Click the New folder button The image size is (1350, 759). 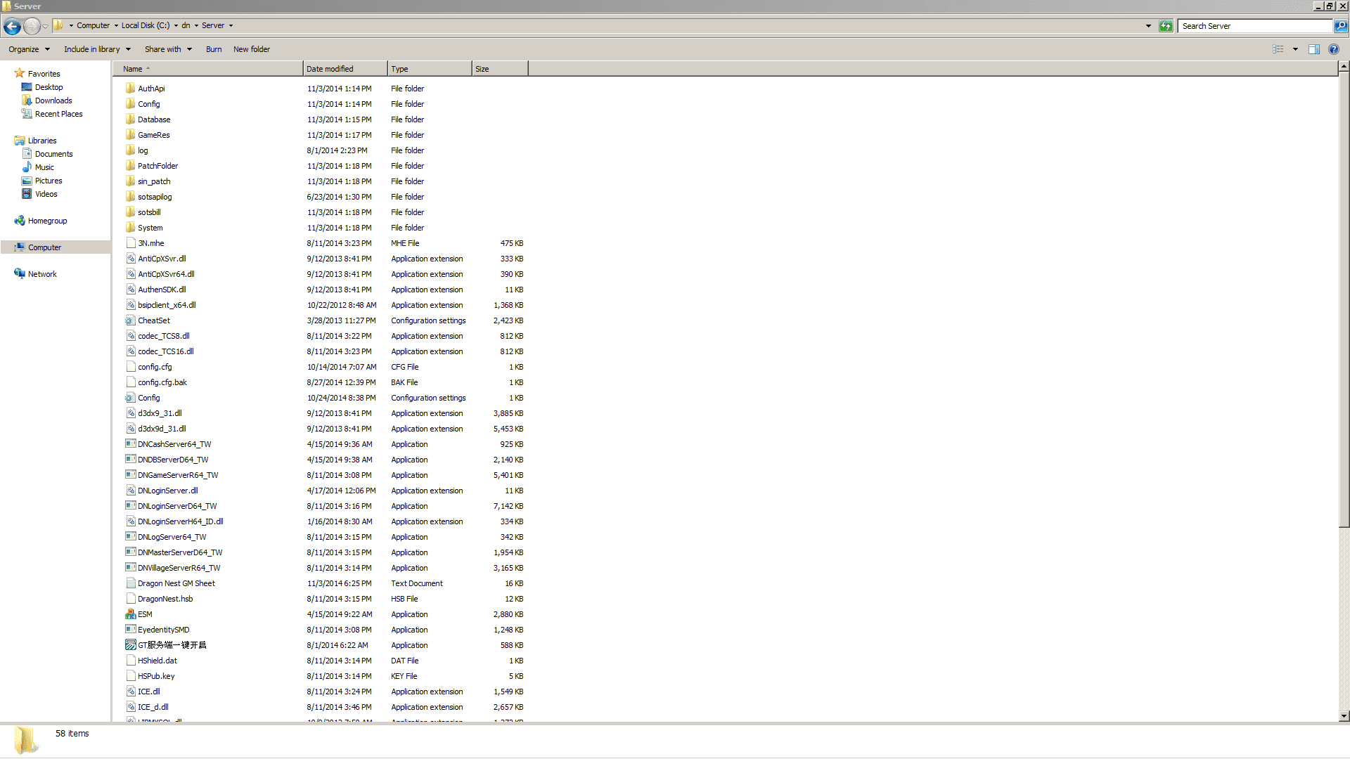pyautogui.click(x=251, y=49)
